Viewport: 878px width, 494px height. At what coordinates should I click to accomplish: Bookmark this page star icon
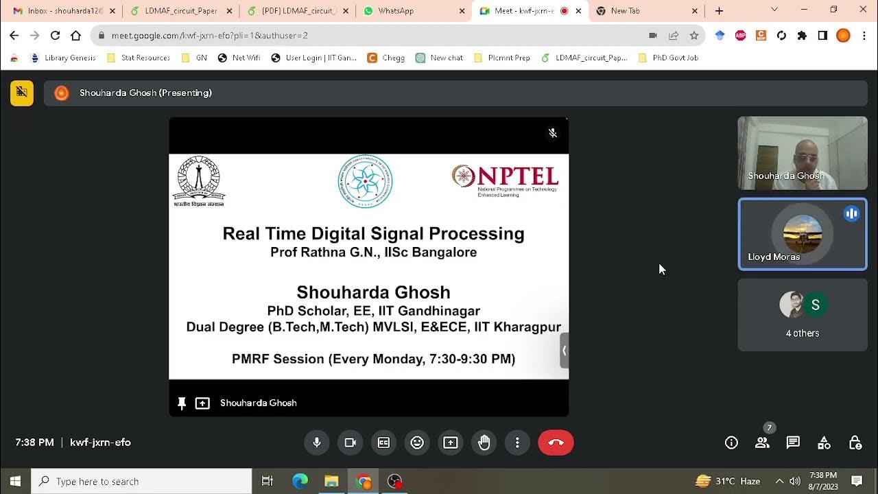click(x=694, y=36)
